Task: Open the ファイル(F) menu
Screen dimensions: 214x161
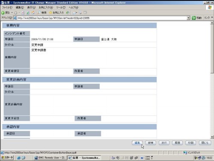Action: click(x=7, y=7)
